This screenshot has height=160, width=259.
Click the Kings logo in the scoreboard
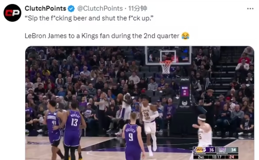point(222,150)
